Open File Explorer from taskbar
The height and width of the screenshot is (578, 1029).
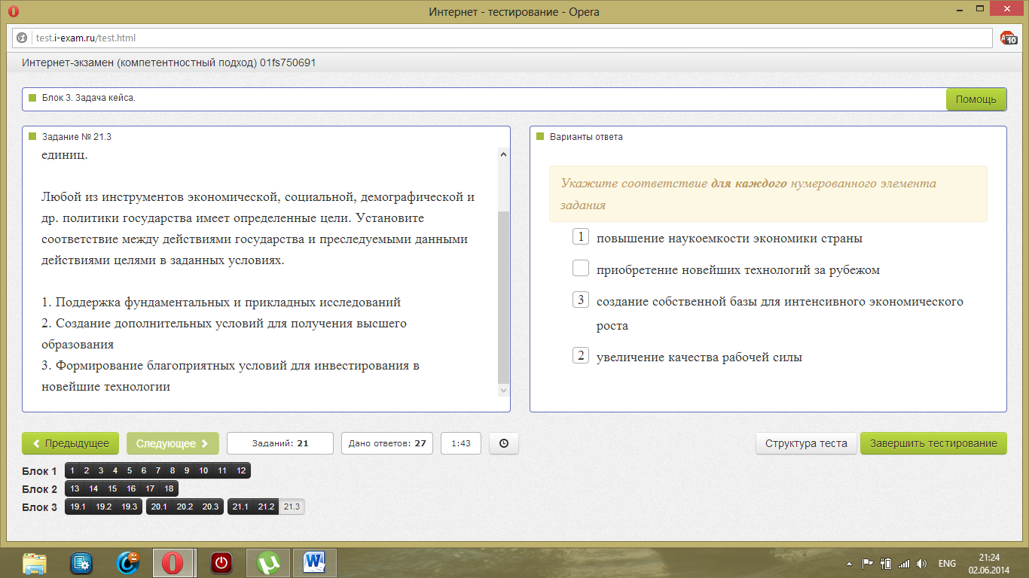pos(35,563)
